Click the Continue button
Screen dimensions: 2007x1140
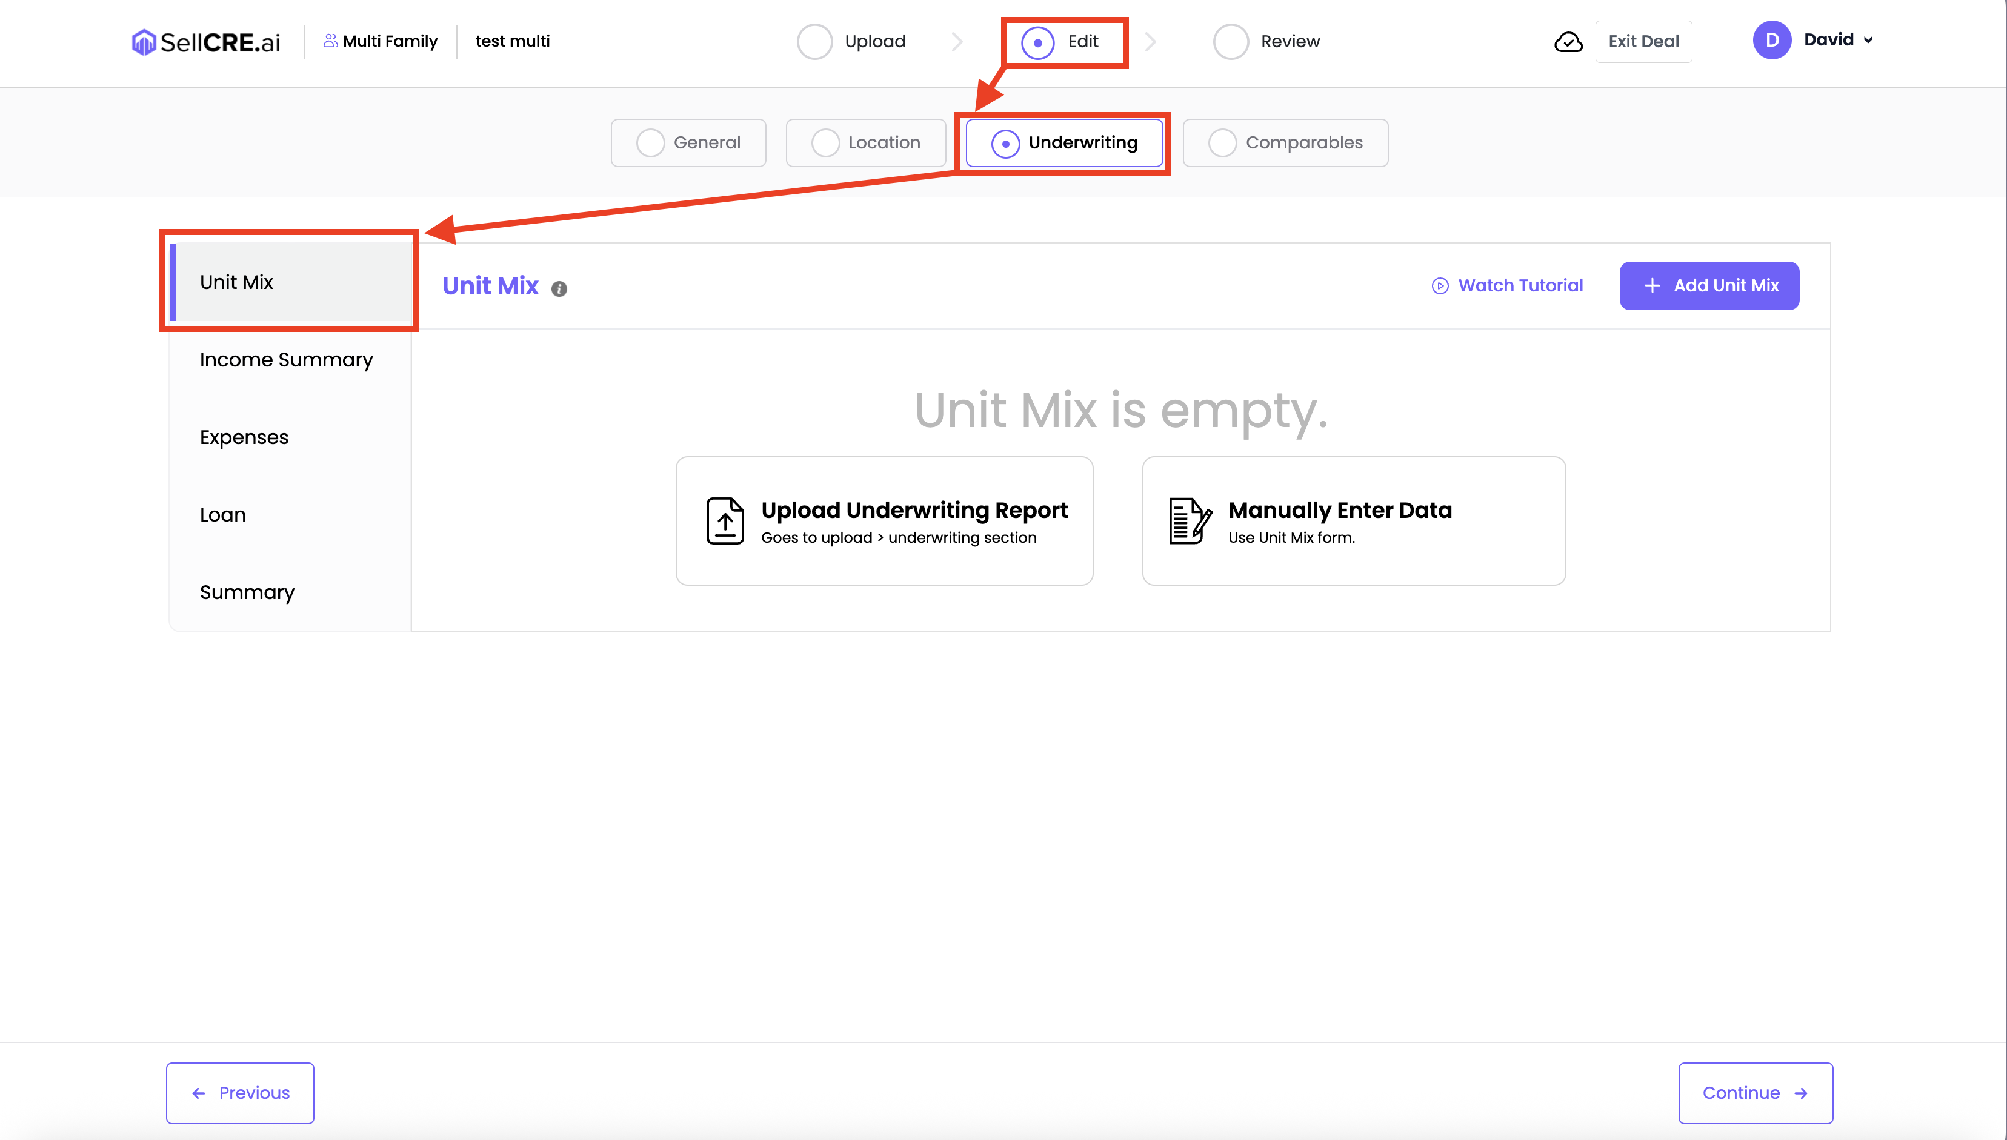click(x=1755, y=1092)
